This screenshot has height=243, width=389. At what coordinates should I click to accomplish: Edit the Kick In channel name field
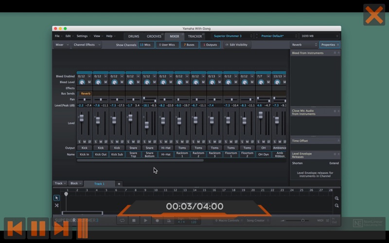[x=84, y=155]
